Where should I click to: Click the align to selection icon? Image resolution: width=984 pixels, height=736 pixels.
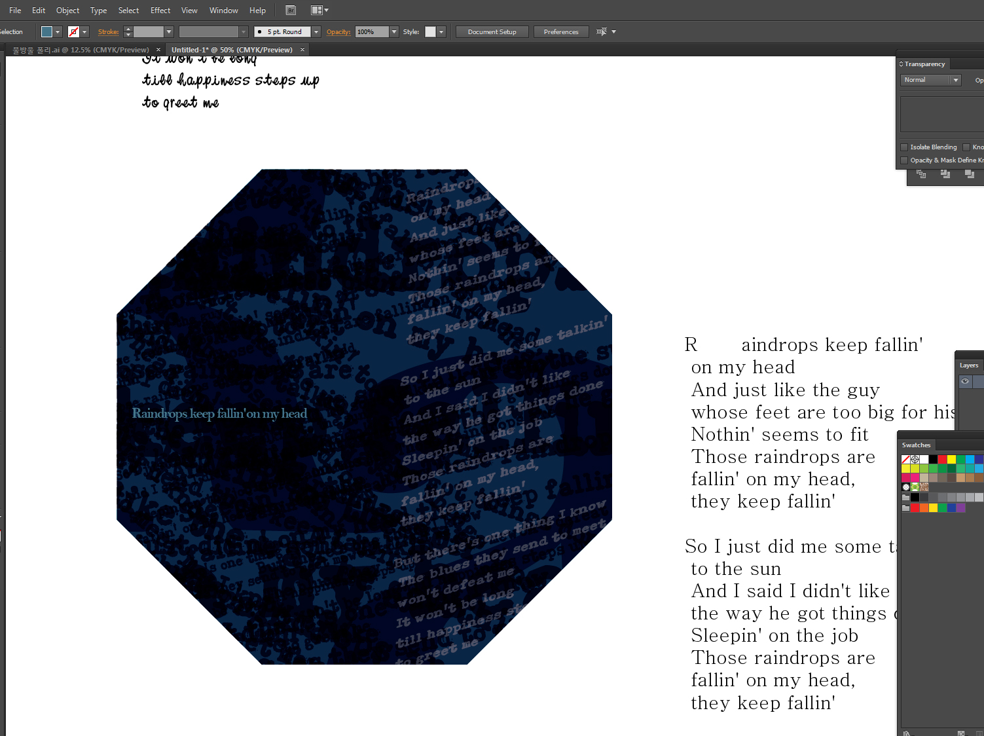pyautogui.click(x=602, y=31)
